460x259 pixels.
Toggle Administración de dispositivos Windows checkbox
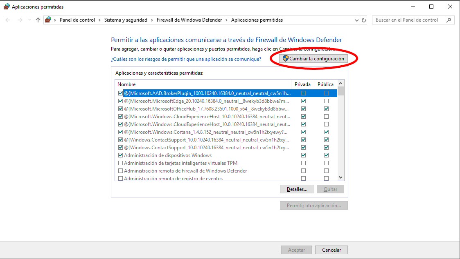click(x=120, y=155)
